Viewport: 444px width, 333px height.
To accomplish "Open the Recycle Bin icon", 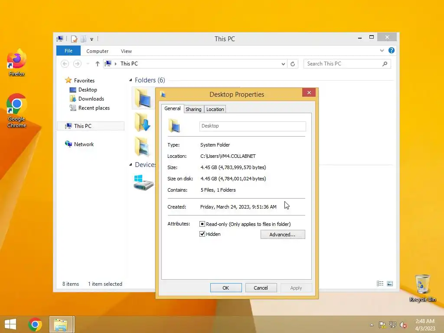I will point(422,288).
